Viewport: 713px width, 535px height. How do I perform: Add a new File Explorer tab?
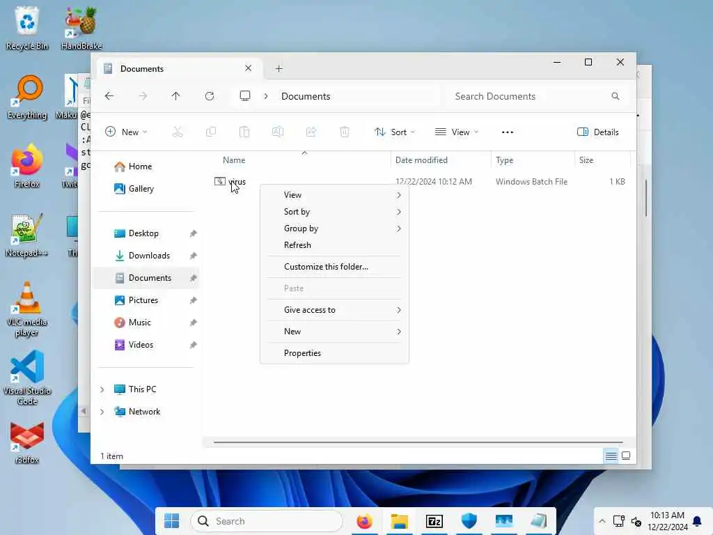coord(279,69)
